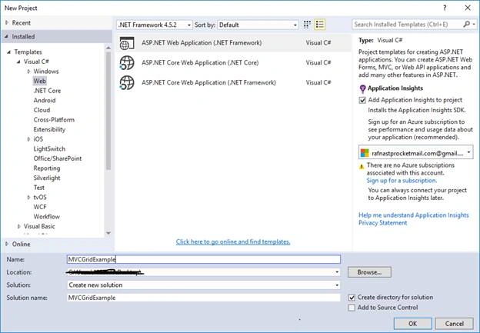Viewport: 480px width, 333px height.
Task: Click the ASP.NET Core (.NET Framework) template globe icon
Action: pos(127,82)
